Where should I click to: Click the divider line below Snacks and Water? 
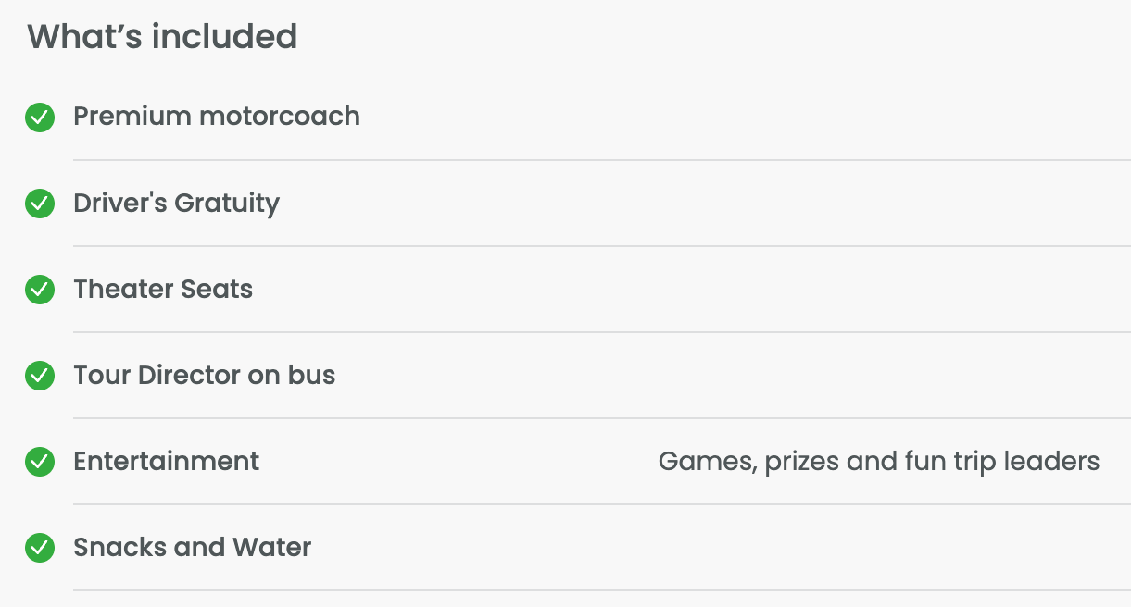[x=602, y=590]
